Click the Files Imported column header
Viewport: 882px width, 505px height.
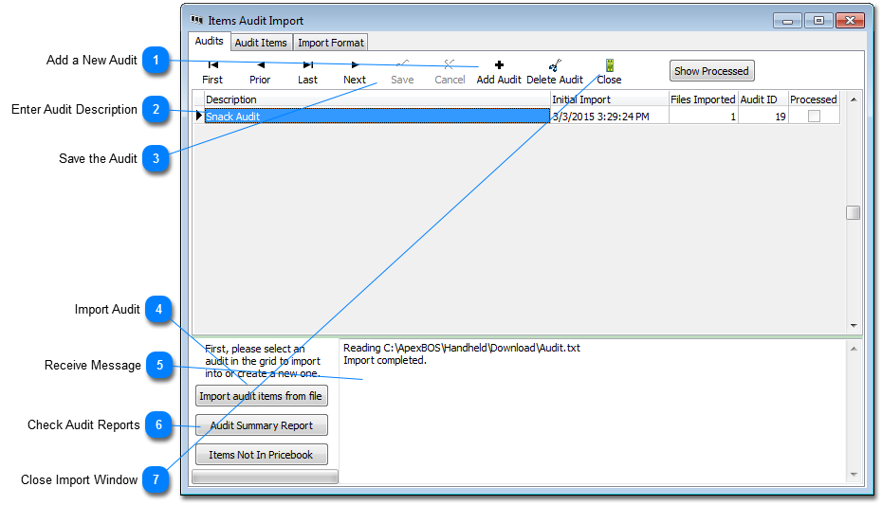pyautogui.click(x=703, y=99)
